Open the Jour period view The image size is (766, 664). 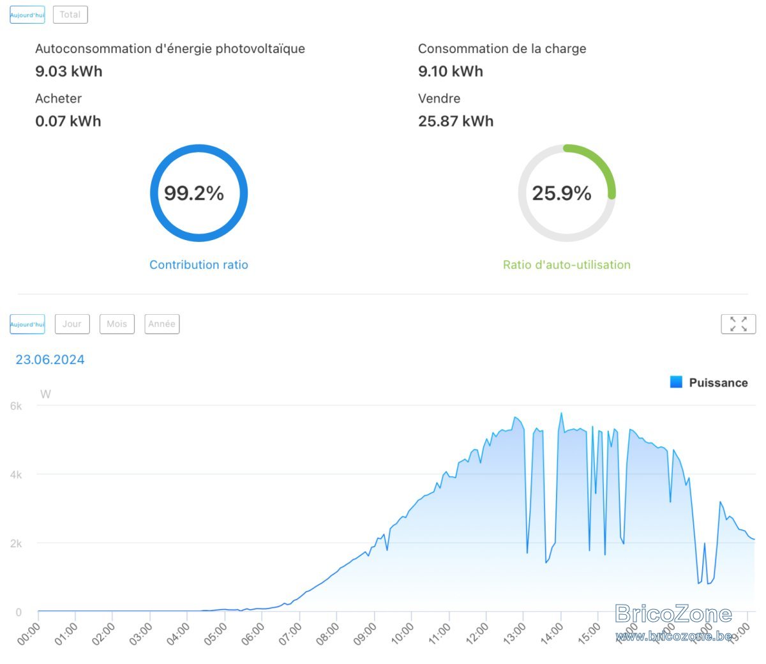click(72, 324)
